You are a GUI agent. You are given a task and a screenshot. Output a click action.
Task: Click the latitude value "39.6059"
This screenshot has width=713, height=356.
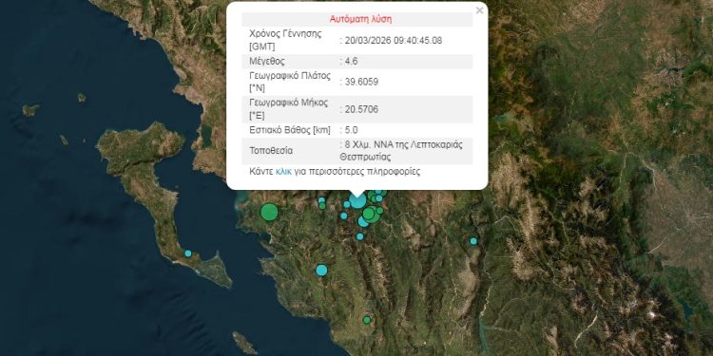361,82
